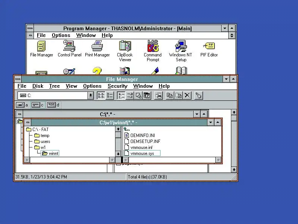Open the drive selection dropdown arrow
This screenshot has width=298, height=224.
[x=91, y=96]
